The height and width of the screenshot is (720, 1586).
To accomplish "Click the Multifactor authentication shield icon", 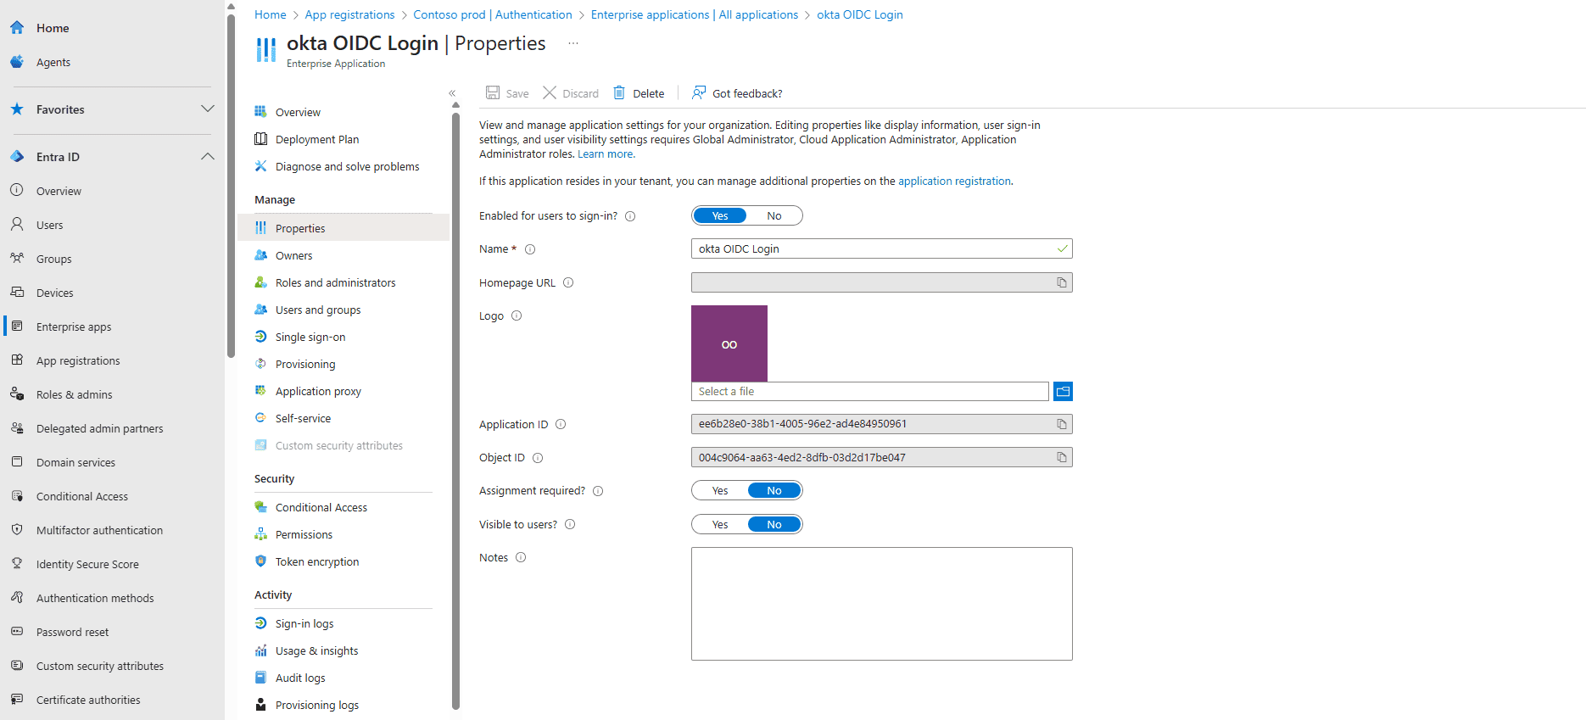I will click(x=17, y=530).
